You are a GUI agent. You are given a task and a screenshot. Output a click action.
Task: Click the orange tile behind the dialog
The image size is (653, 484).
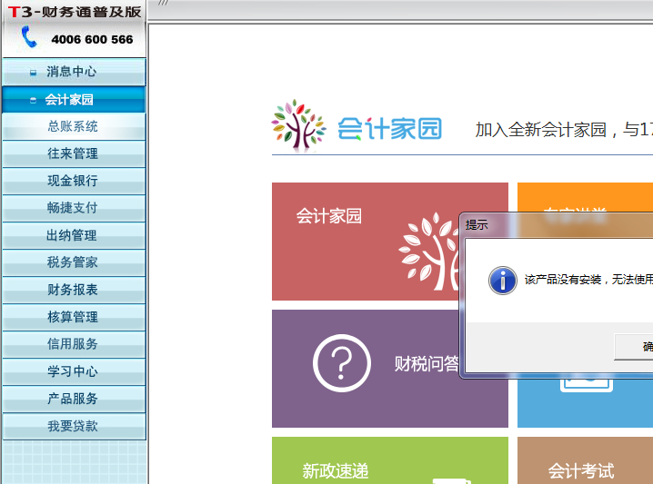[x=585, y=197]
